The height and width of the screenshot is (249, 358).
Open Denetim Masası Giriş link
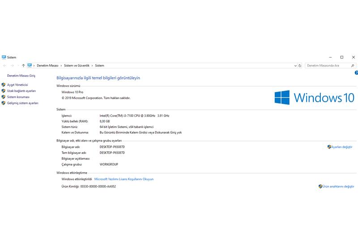(21, 75)
